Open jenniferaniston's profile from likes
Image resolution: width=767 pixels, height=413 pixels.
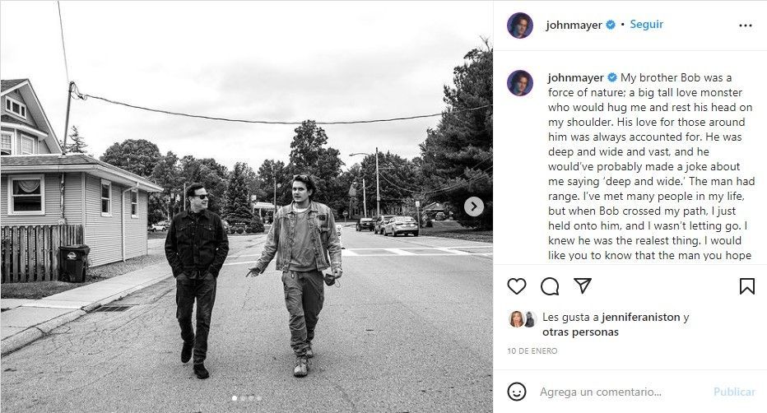point(641,318)
